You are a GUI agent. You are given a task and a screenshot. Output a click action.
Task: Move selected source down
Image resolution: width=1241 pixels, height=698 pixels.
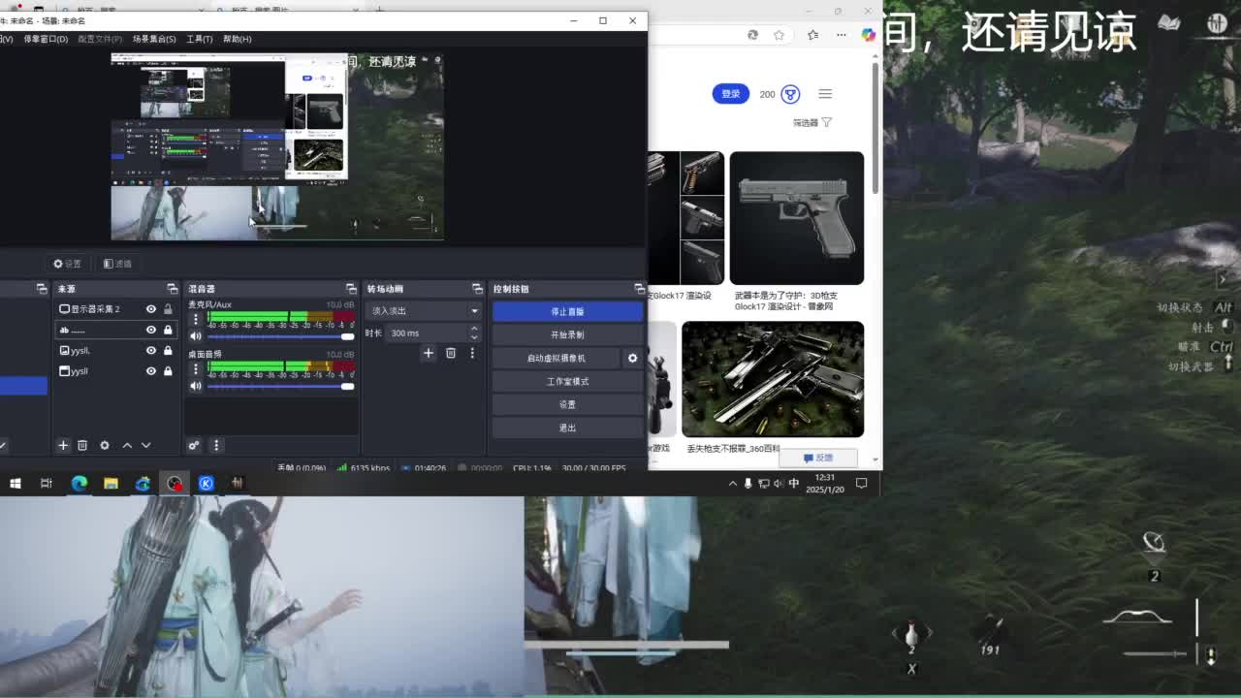click(x=146, y=445)
